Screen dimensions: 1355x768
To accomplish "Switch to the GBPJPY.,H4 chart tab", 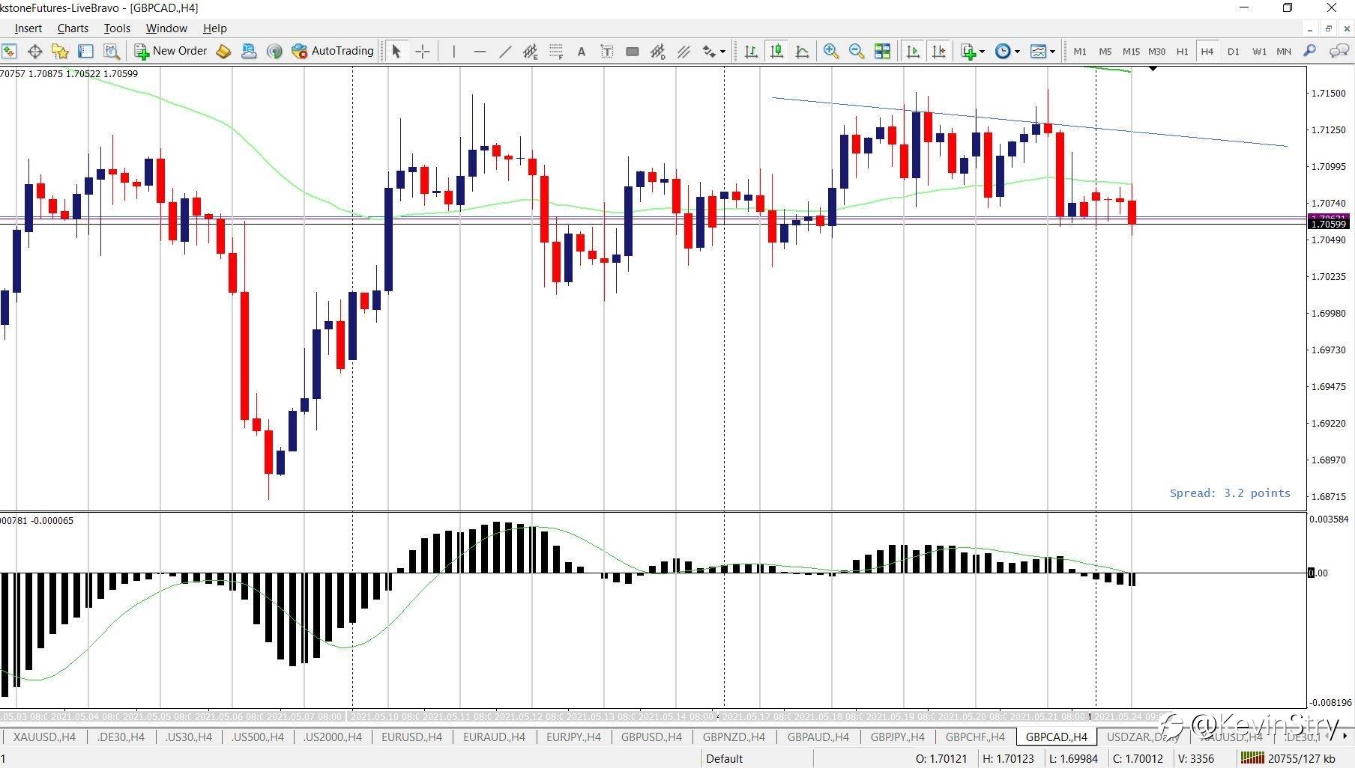I will [x=897, y=737].
